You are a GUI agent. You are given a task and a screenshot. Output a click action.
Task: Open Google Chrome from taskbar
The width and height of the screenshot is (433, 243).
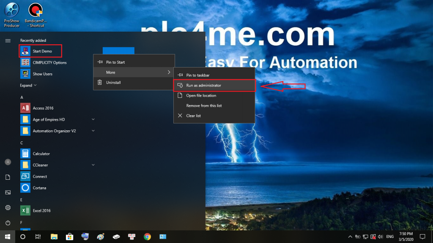point(147,237)
